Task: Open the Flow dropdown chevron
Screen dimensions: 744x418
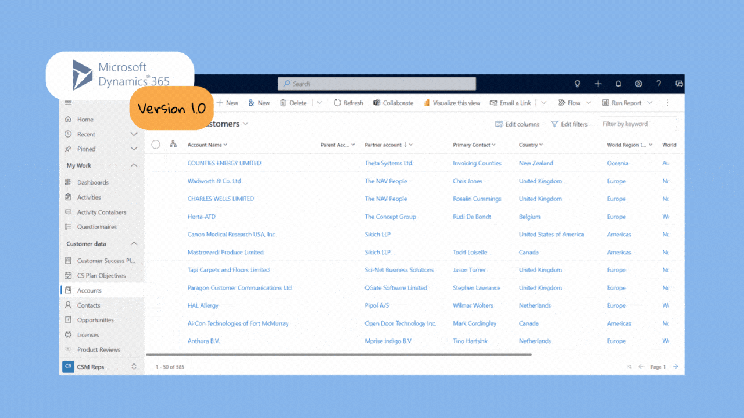Action: click(588, 103)
